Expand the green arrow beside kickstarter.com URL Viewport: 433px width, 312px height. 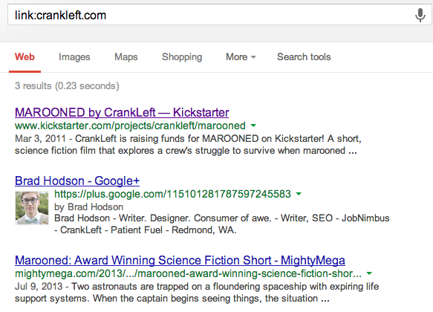tap(253, 126)
